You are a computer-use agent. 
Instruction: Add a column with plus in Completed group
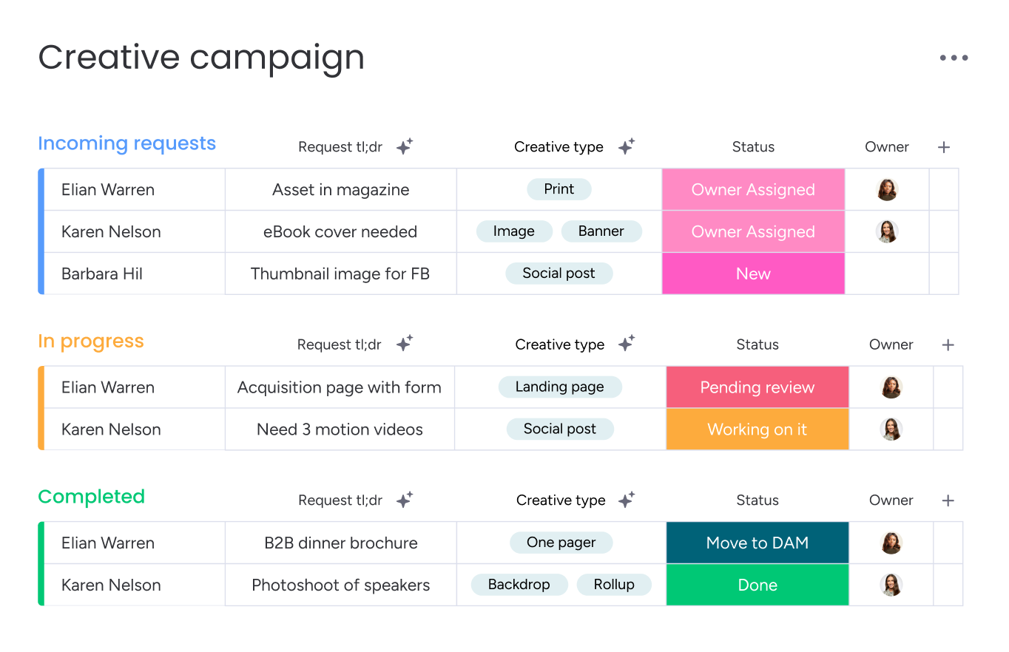pyautogui.click(x=948, y=500)
